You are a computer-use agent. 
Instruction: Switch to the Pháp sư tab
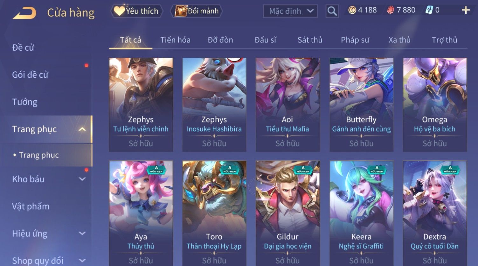pyautogui.click(x=355, y=40)
